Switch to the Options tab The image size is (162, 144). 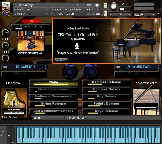click(x=48, y=118)
